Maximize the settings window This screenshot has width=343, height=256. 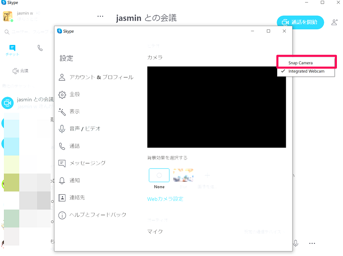tap(268, 31)
